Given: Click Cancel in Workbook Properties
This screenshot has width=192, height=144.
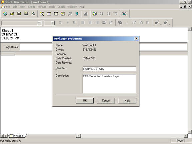Looking at the screenshot, I should point(106,101).
